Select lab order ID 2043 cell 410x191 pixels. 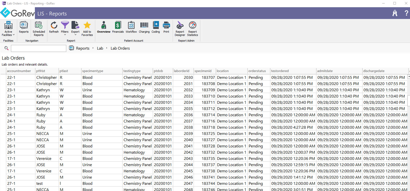pyautogui.click(x=183, y=159)
